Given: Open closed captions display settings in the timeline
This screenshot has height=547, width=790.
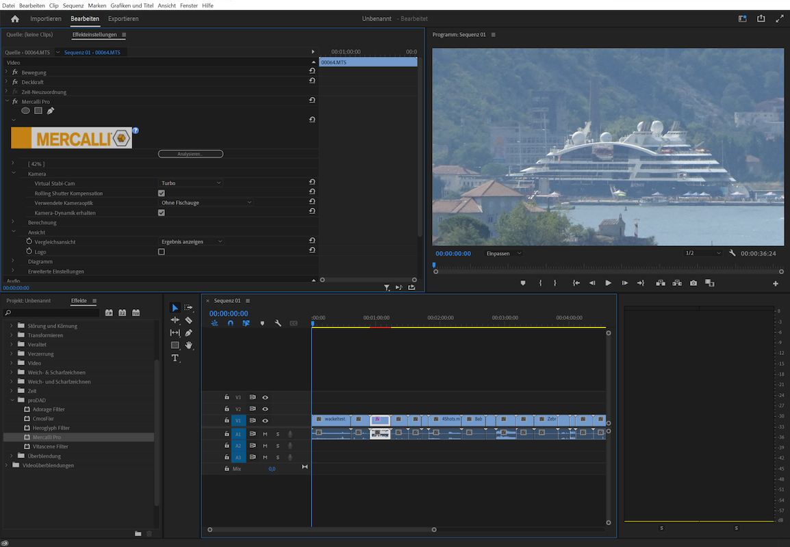Looking at the screenshot, I should click(294, 323).
